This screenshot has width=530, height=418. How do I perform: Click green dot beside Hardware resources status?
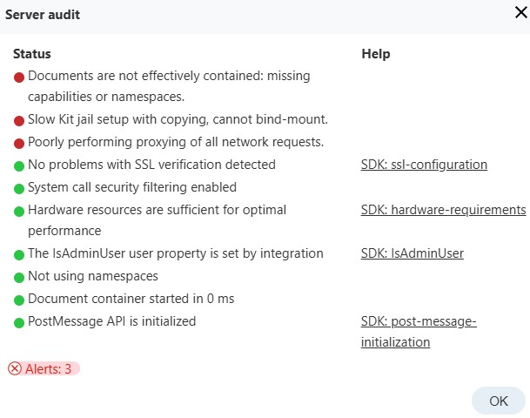(19, 211)
